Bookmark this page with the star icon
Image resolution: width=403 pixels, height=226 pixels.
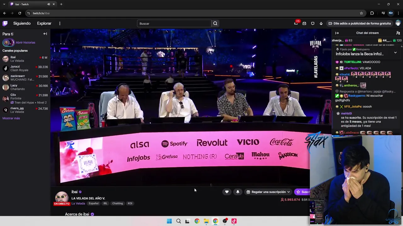(361, 13)
